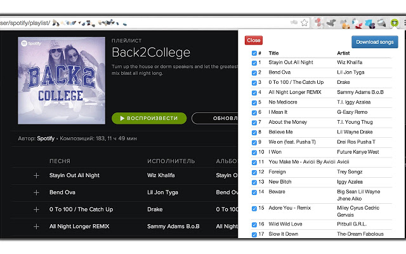Uncheck song 6 I Mean It checkbox
The width and height of the screenshot is (406, 254).
254,113
